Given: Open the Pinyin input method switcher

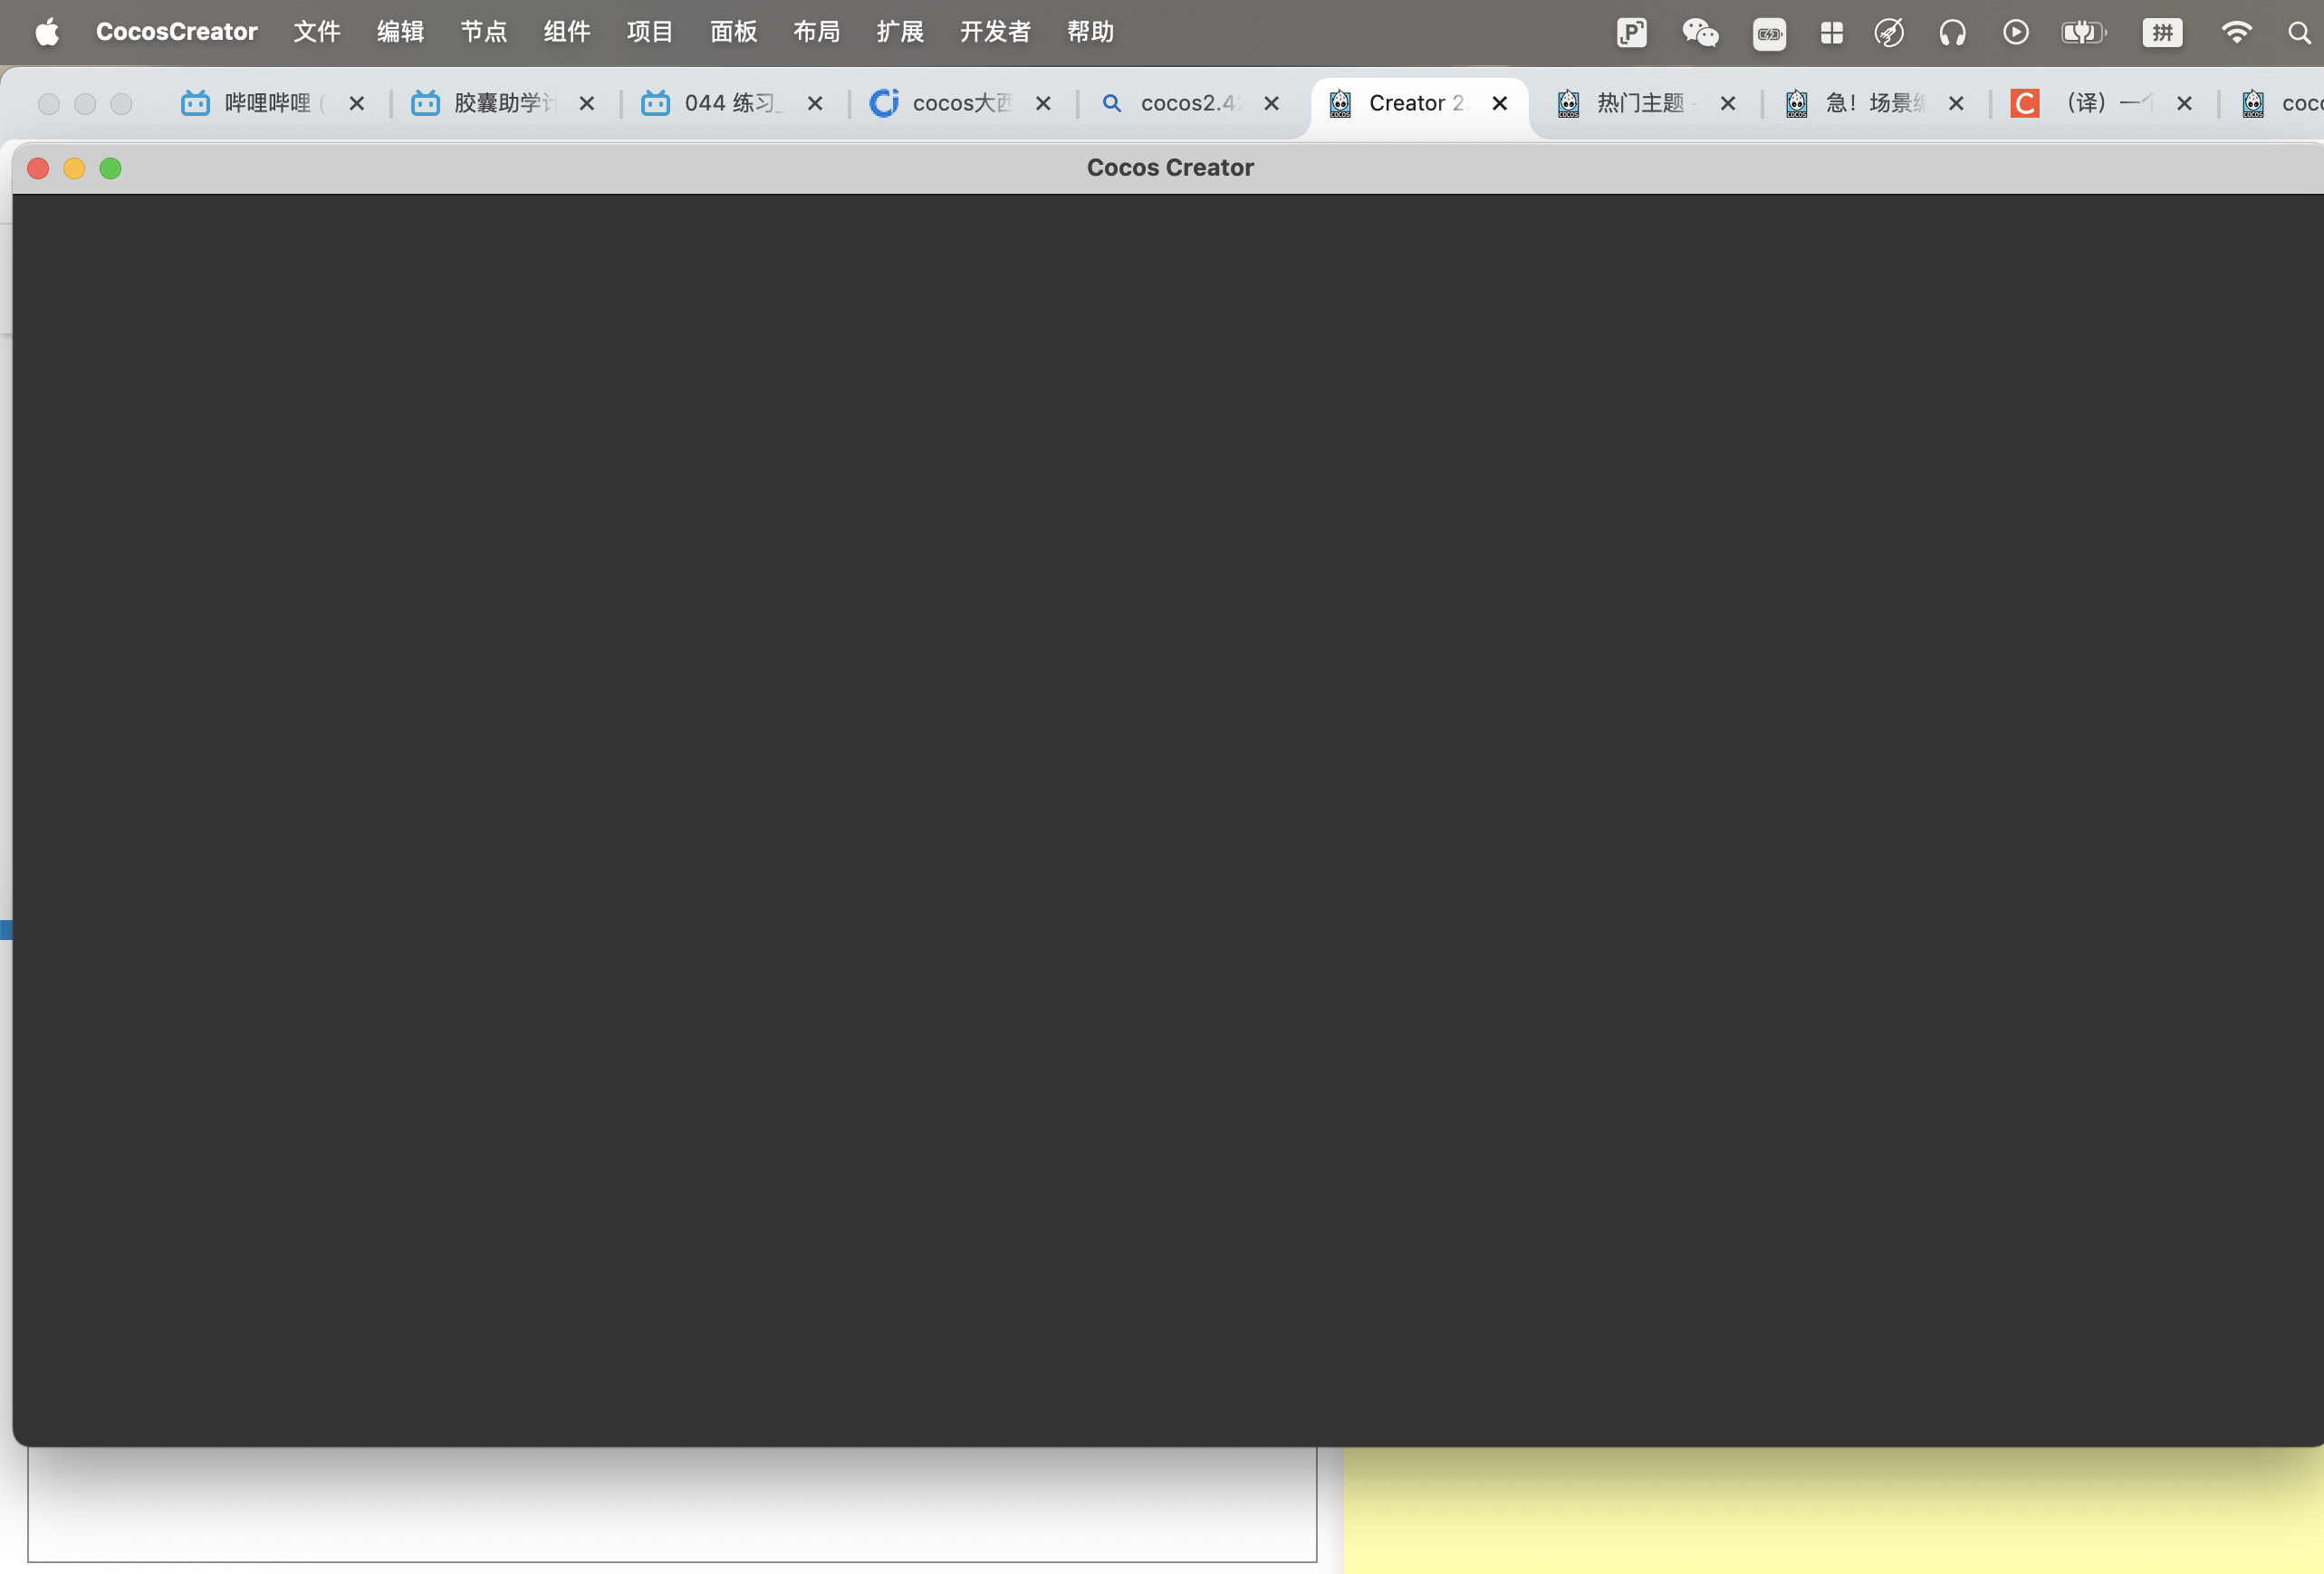Looking at the screenshot, I should 2161,33.
